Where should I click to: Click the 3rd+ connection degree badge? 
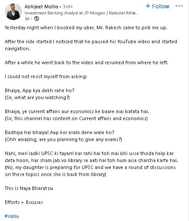click(x=68, y=7)
